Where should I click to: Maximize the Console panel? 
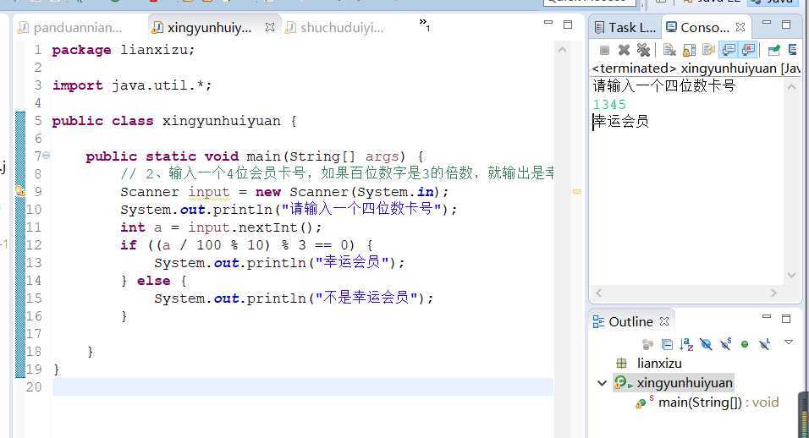pyautogui.click(x=786, y=25)
